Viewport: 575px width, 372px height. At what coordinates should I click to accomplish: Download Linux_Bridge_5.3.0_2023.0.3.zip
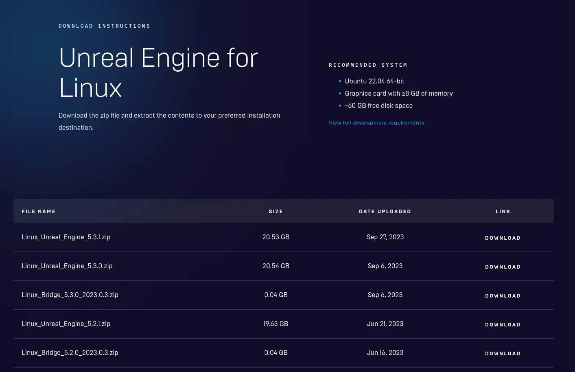point(503,295)
